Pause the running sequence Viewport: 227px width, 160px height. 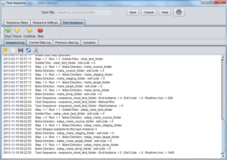tap(17, 33)
